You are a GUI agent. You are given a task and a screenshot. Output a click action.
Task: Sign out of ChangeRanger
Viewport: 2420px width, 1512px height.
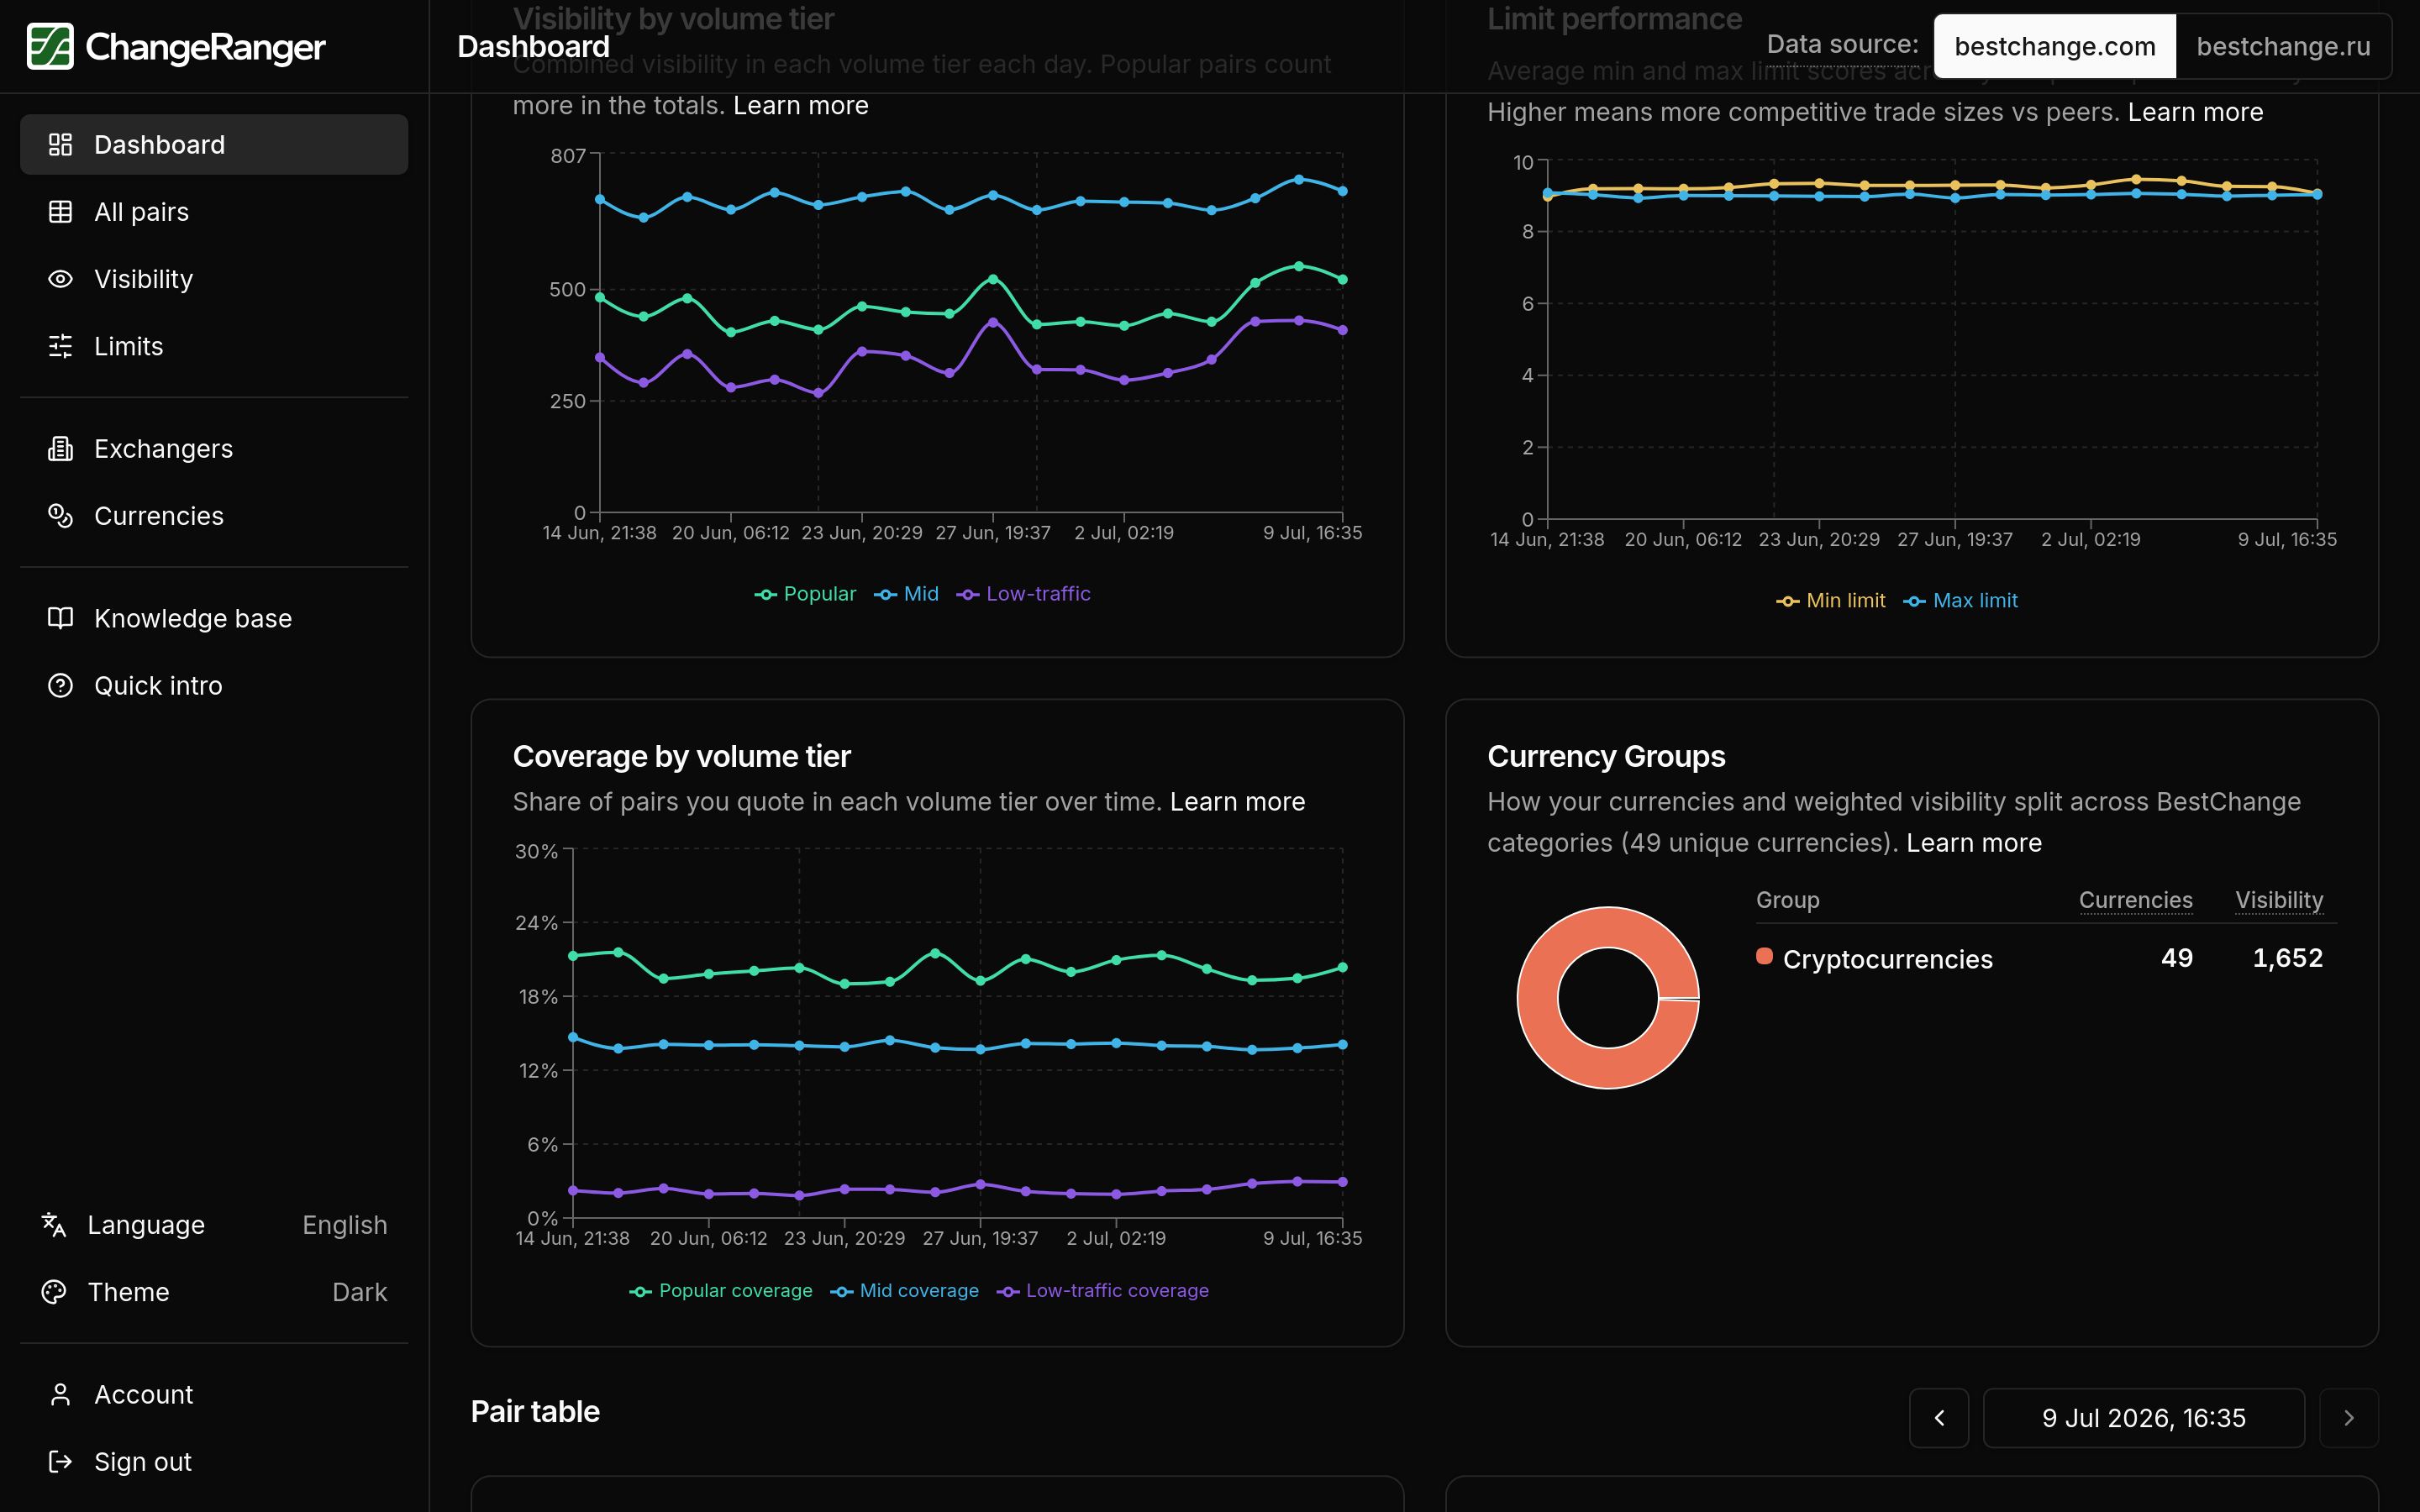tap(214, 1461)
